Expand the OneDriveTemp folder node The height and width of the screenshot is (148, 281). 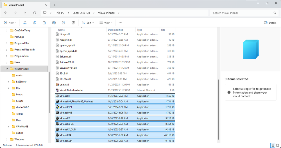tap(7, 30)
